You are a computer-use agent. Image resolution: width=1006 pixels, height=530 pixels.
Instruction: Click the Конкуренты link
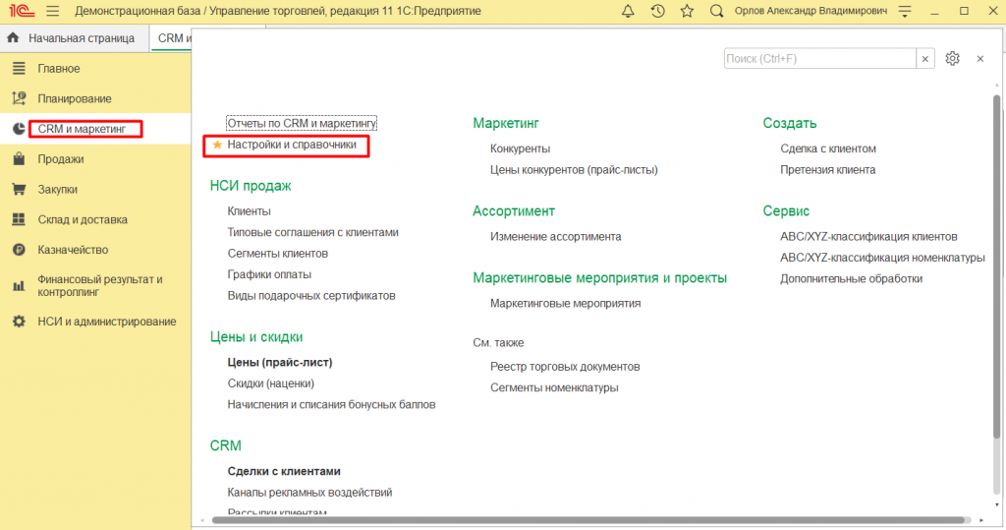[x=520, y=148]
